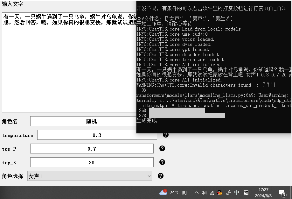This screenshot has width=292, height=199.
Task: Show hidden tray icons with the chevron
Action: [x=196, y=193]
